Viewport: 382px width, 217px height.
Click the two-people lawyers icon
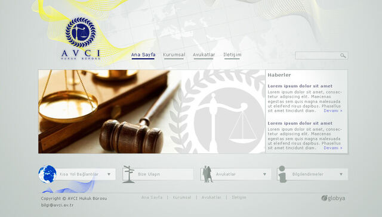pyautogui.click(x=208, y=174)
